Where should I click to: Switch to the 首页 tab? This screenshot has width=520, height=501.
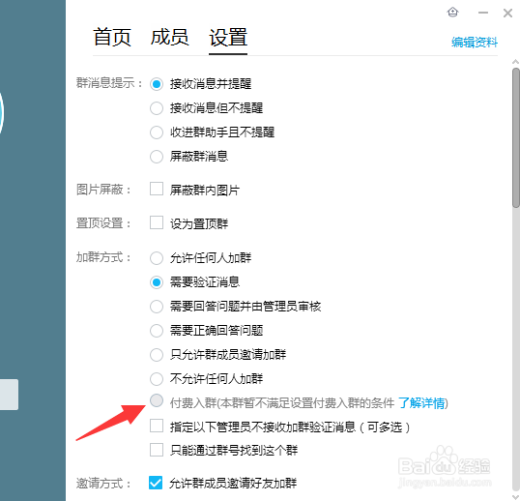(x=112, y=37)
